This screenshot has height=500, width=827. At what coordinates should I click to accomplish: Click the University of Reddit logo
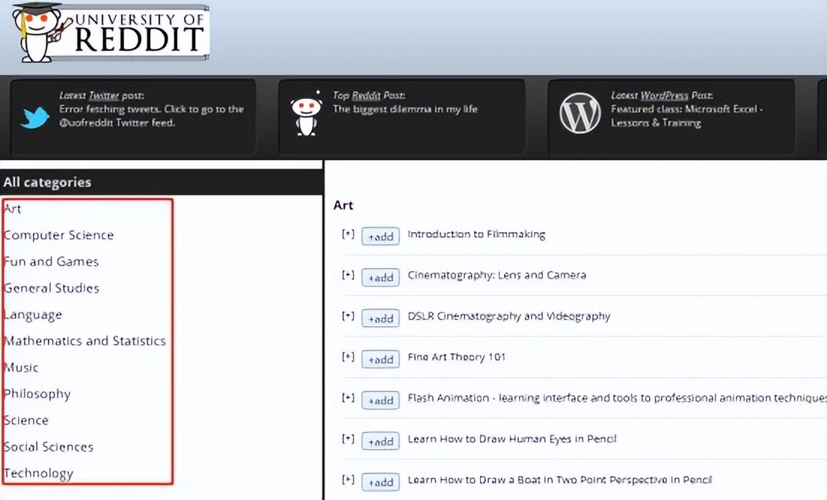point(112,33)
